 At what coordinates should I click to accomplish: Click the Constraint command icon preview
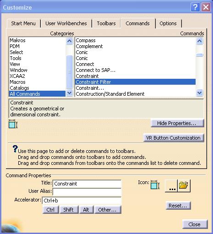(x=13, y=124)
